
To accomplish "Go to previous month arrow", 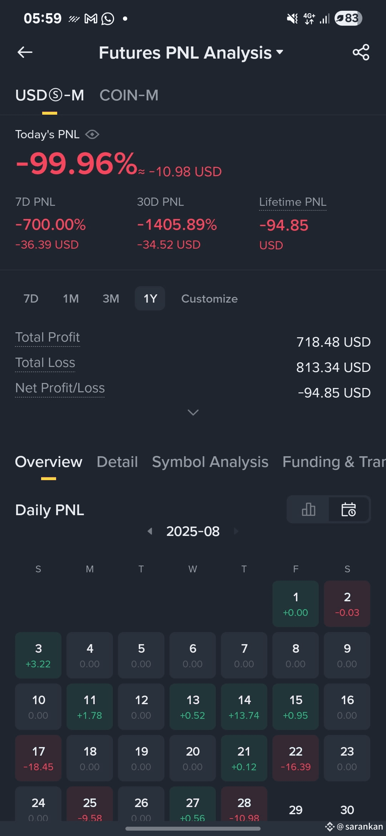I will click(x=150, y=531).
